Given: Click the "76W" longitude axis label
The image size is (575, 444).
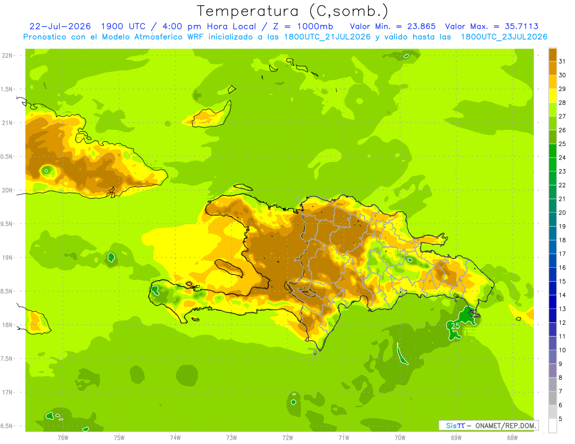Looking at the screenshot, I should click(63, 438).
